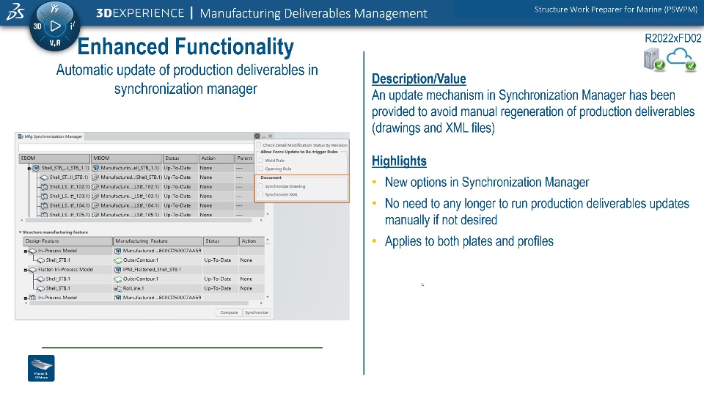The image size is (704, 396).
Task: Click the Compute button
Action: pos(229,312)
